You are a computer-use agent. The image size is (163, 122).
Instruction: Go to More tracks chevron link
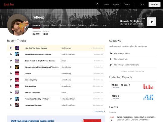point(99,111)
